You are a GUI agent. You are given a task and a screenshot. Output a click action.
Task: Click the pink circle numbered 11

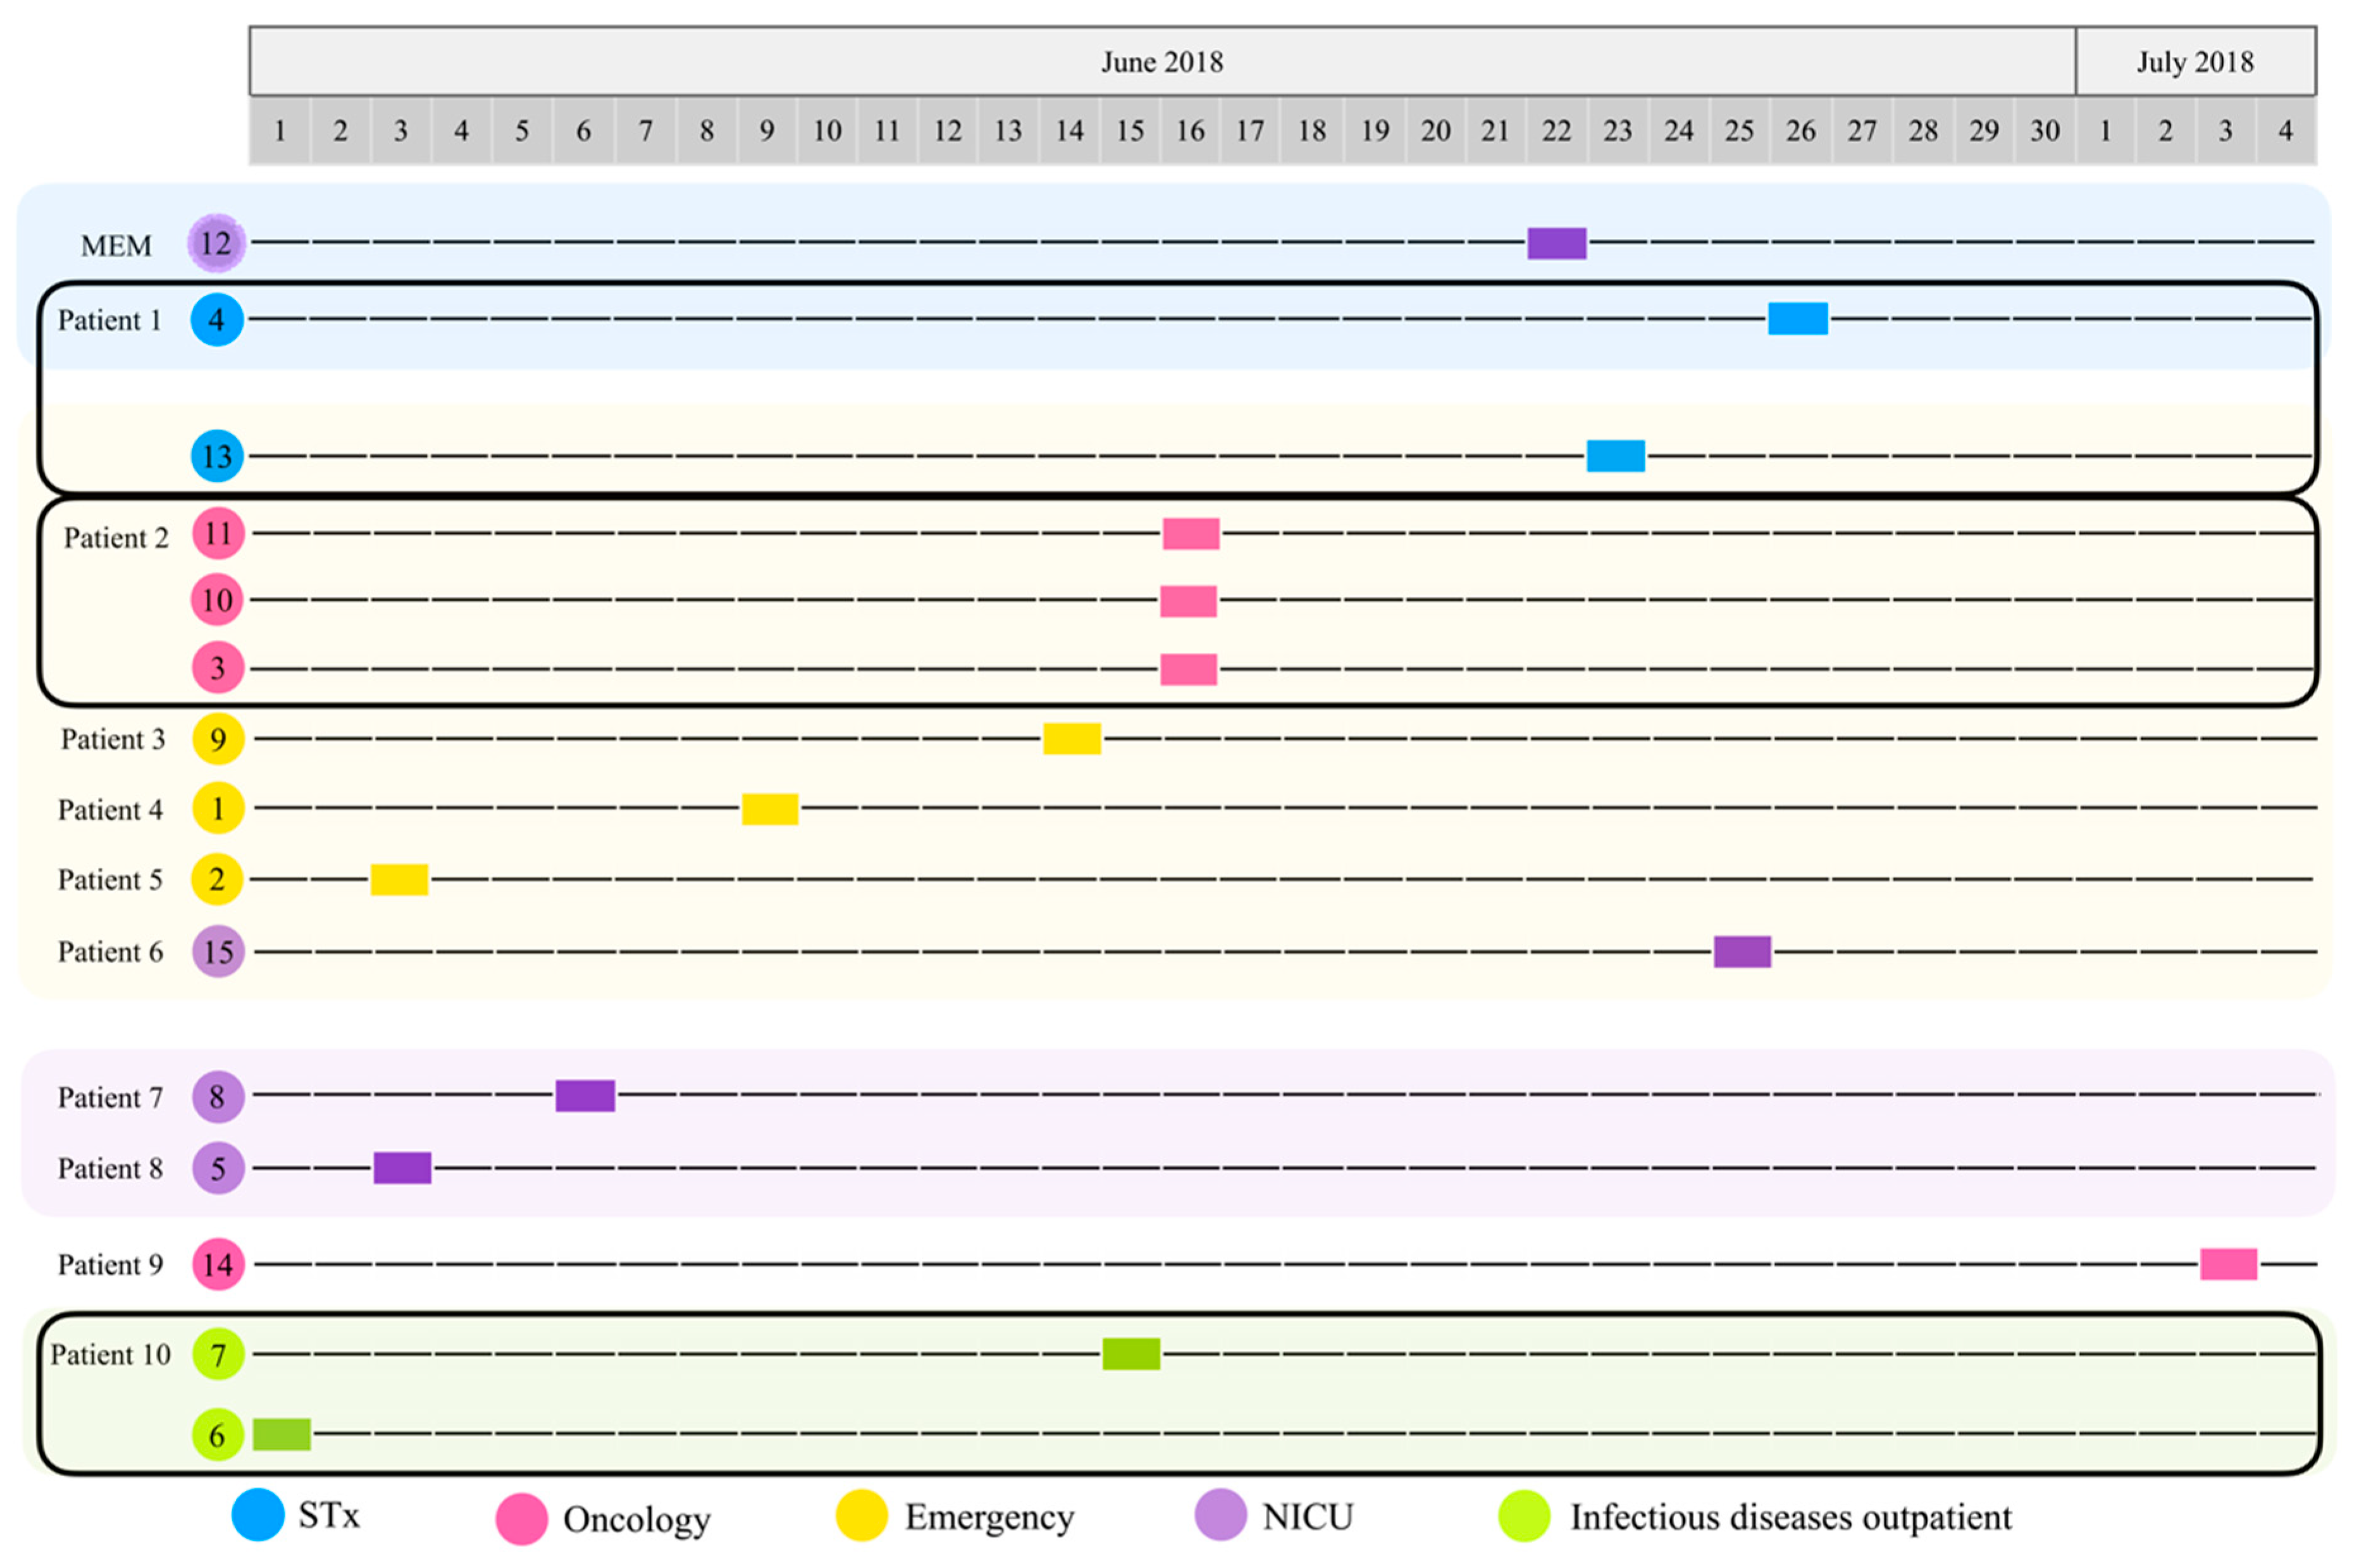pos(218,533)
